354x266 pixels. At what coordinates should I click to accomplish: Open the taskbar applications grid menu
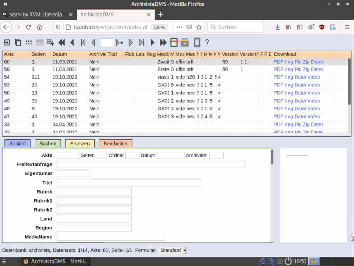(x=3, y=262)
